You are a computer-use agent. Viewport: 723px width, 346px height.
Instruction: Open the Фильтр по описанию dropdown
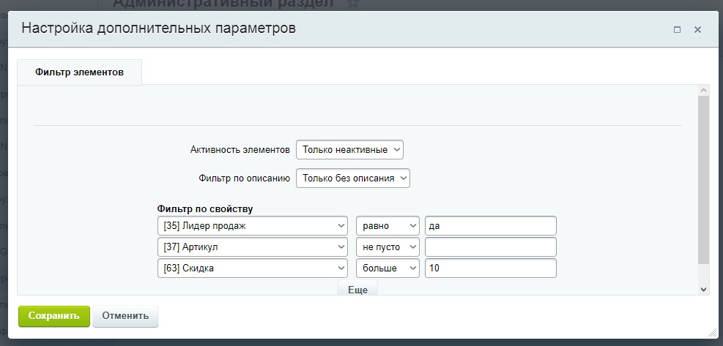(x=352, y=178)
